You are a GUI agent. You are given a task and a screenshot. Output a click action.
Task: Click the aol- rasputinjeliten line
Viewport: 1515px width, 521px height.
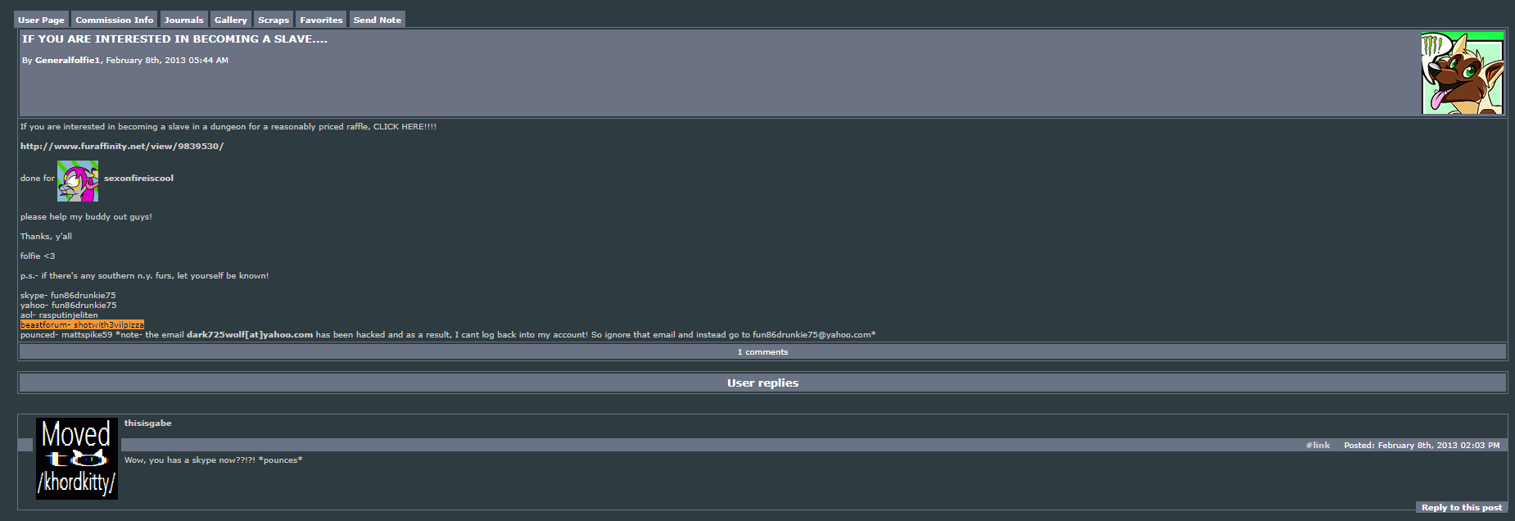[x=59, y=315]
